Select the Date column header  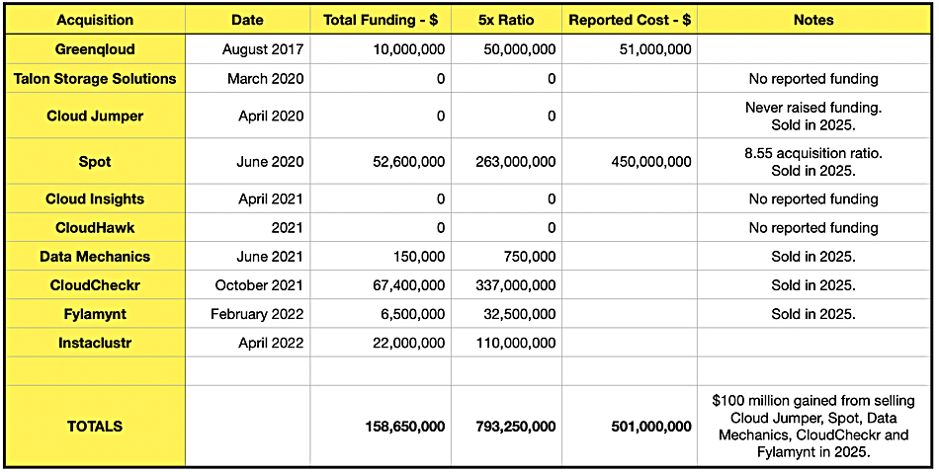247,20
